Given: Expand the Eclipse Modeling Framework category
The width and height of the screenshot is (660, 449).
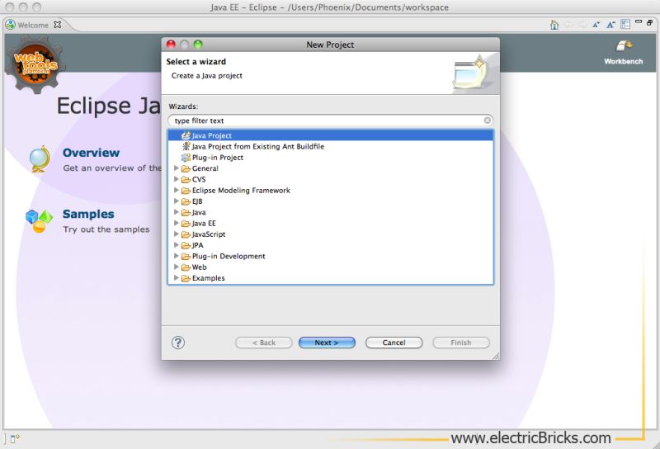Looking at the screenshot, I should (177, 190).
